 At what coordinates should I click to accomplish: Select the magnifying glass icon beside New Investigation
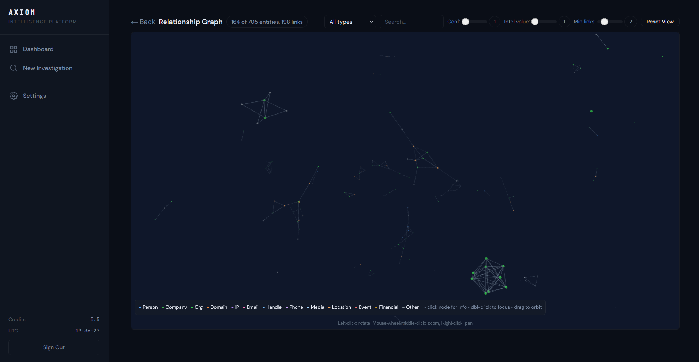(x=14, y=68)
